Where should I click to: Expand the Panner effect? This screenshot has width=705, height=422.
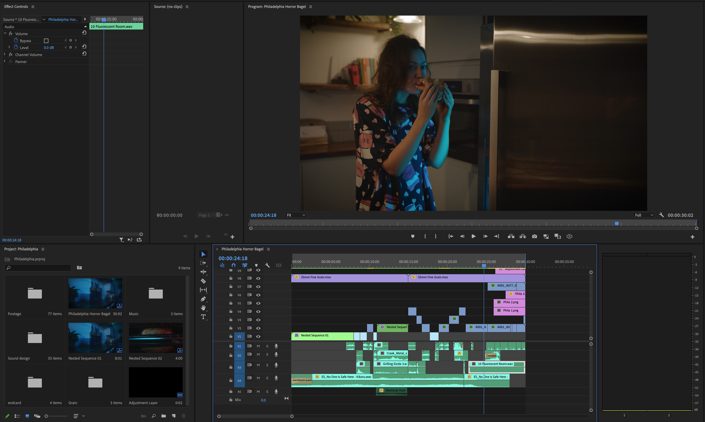[x=5, y=61]
